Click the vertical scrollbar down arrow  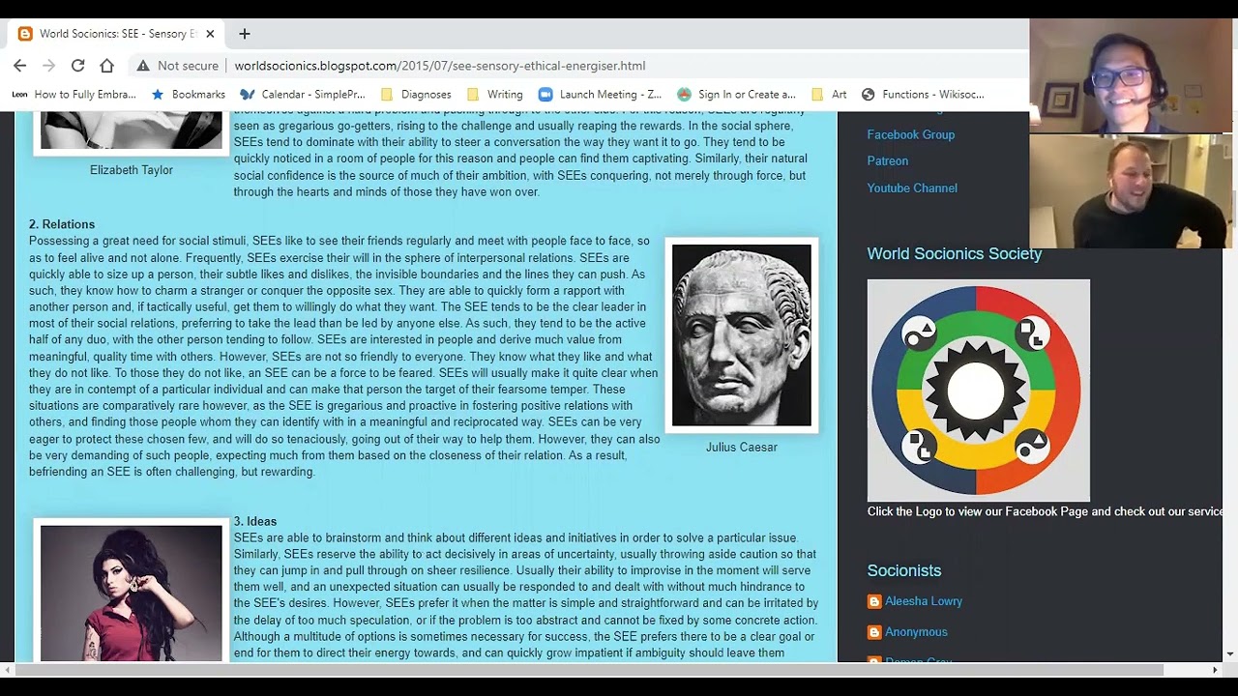coord(1230,654)
